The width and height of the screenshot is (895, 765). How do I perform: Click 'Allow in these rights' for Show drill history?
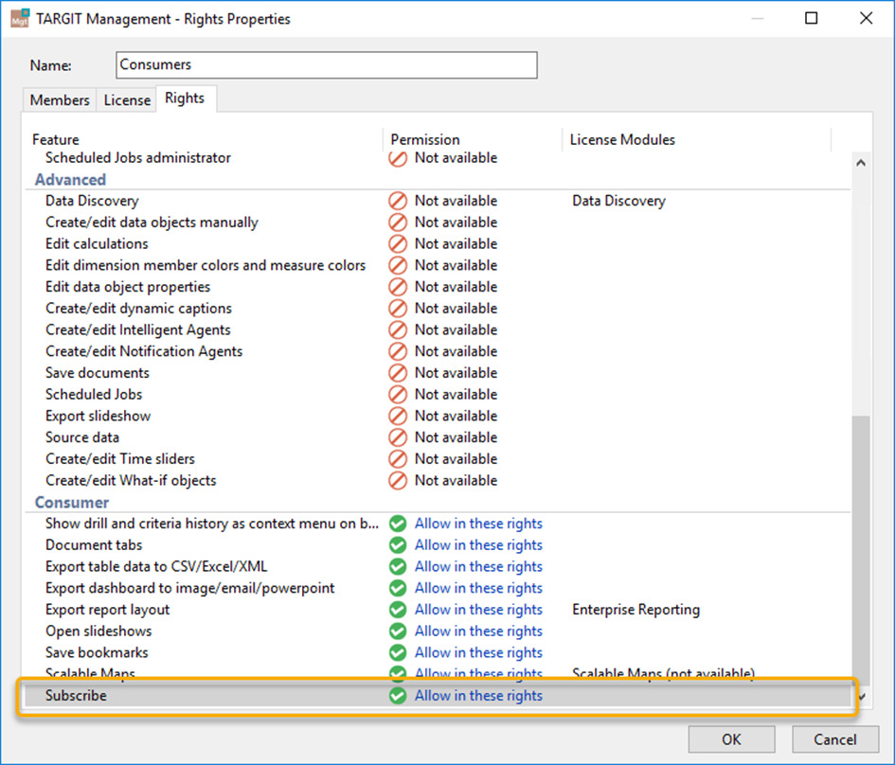[x=478, y=524]
